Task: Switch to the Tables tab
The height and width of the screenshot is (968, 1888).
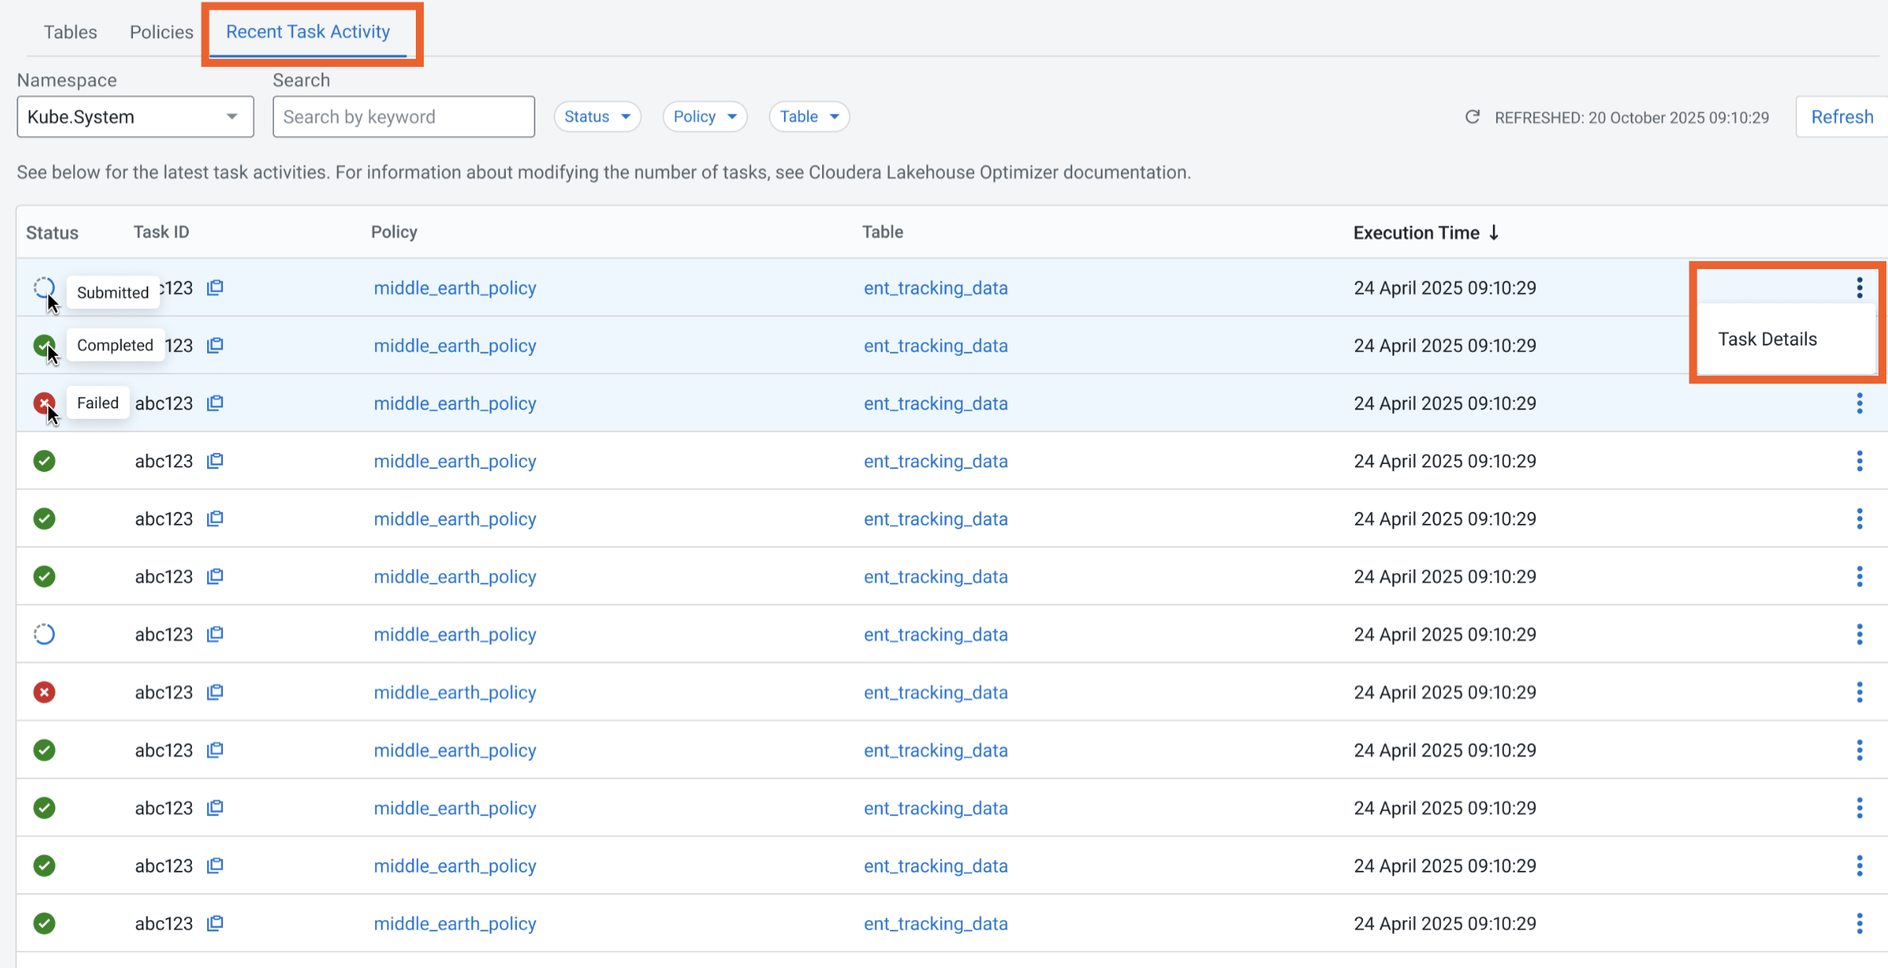Action: 70,31
